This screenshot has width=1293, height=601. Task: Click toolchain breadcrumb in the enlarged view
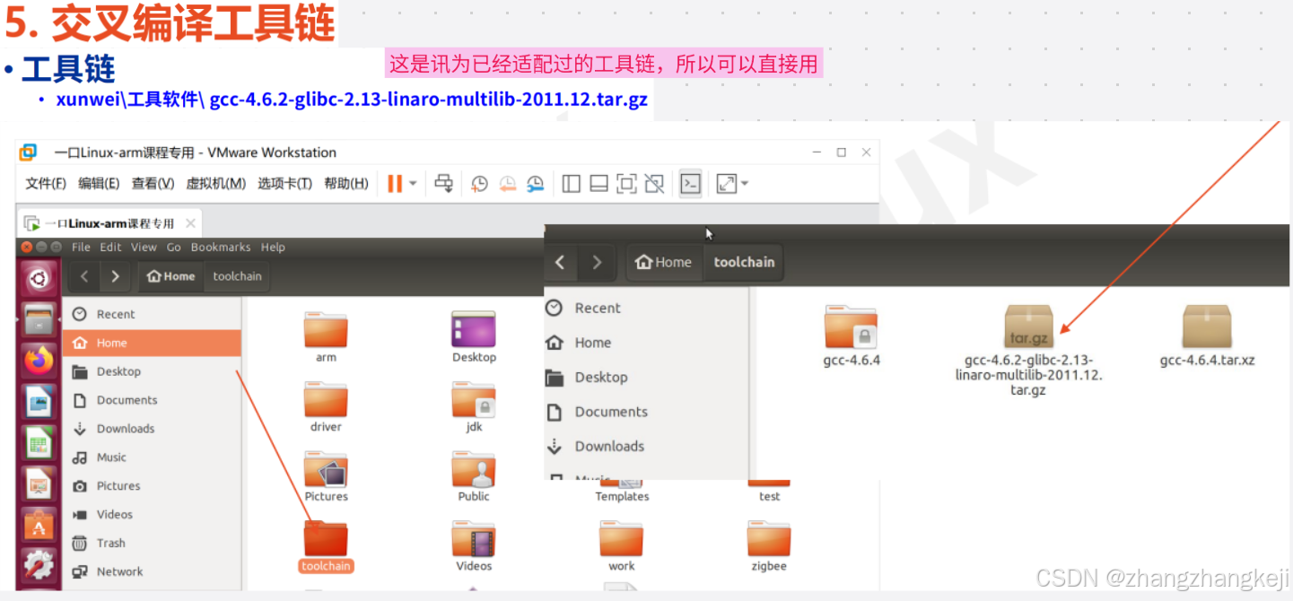coord(744,262)
